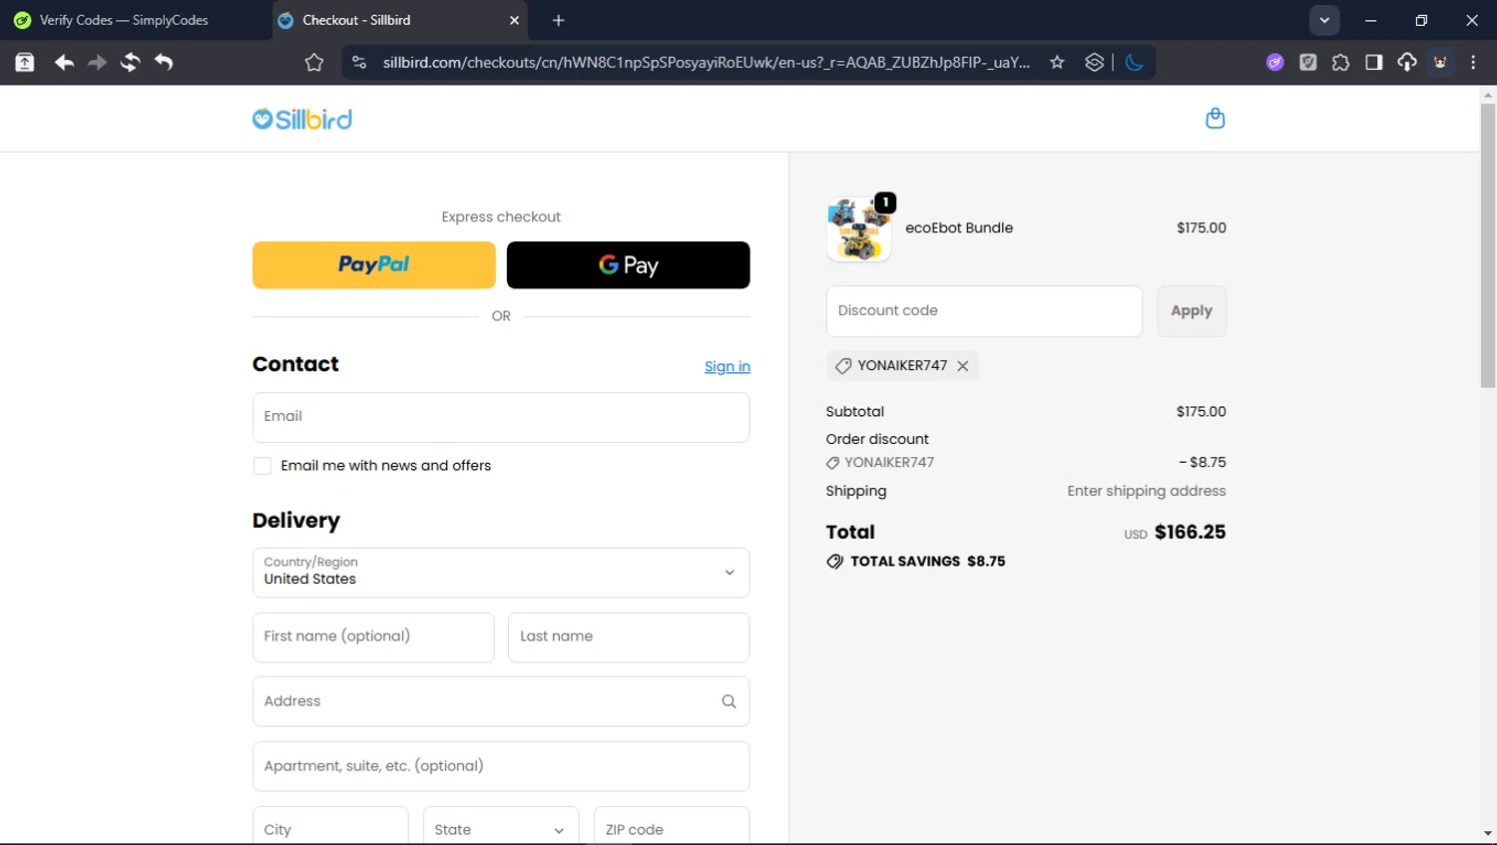1497x845 pixels.
Task: Click the Apply discount button
Action: (1192, 311)
